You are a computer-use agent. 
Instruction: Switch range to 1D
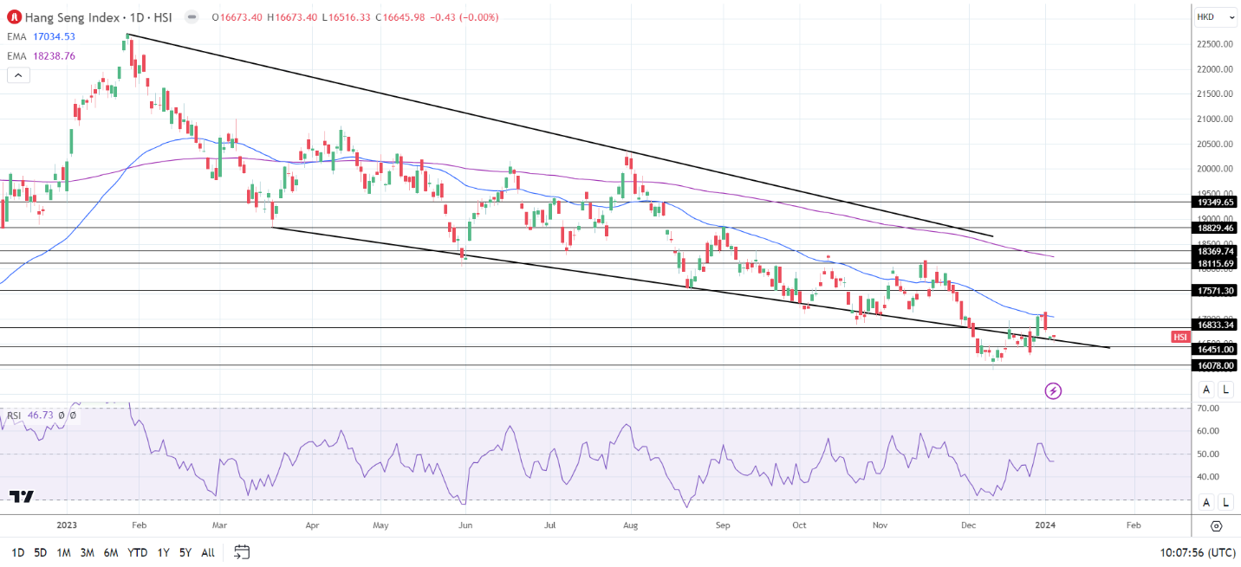(17, 552)
